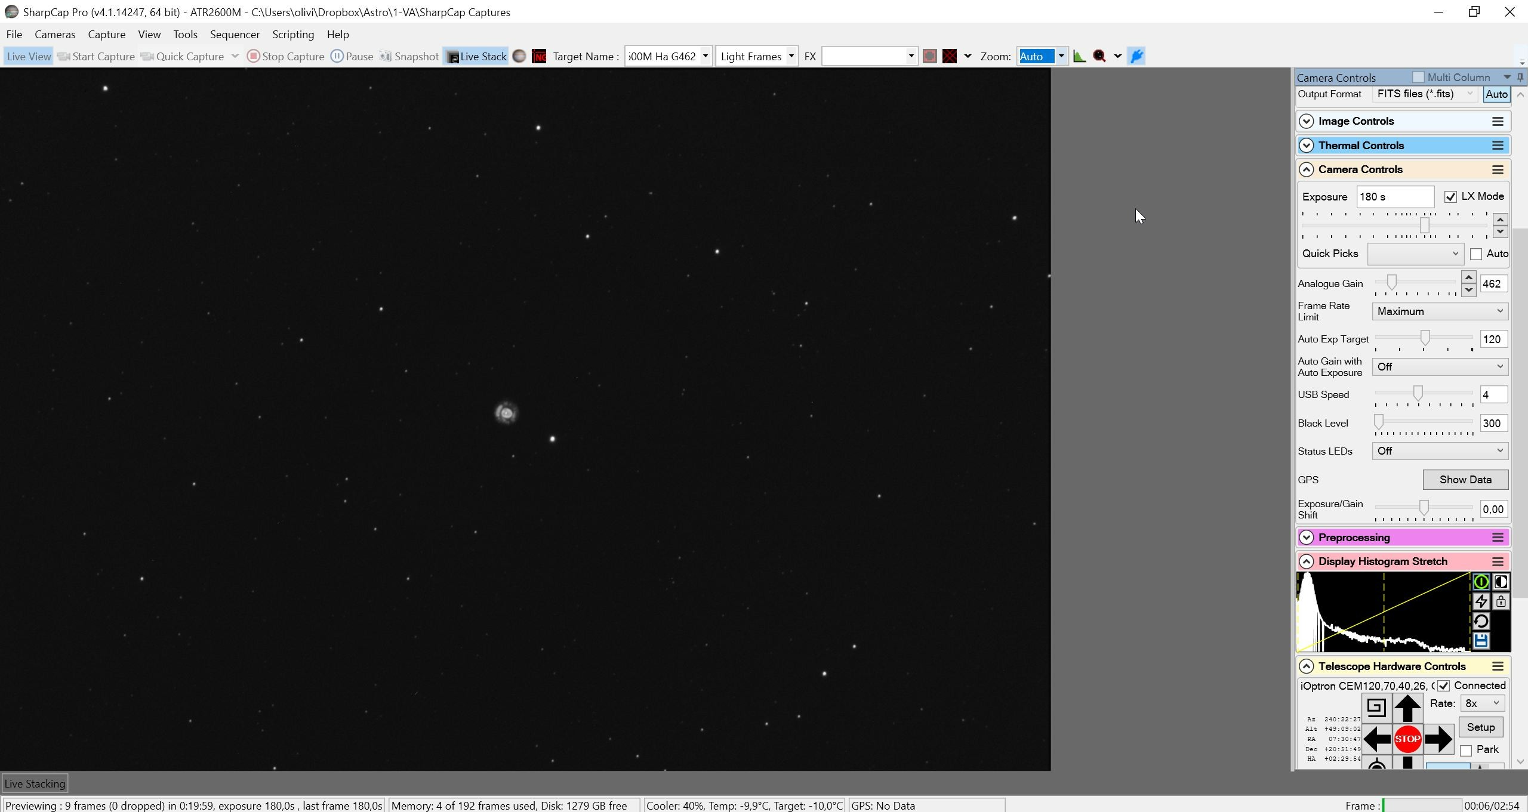Apply auto stretch with lightning icon
This screenshot has width=1528, height=812.
tap(1481, 601)
